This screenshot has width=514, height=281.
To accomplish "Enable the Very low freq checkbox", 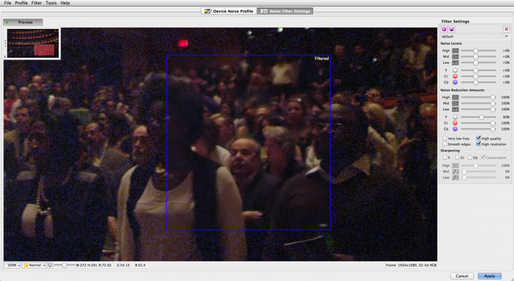I will 445,138.
